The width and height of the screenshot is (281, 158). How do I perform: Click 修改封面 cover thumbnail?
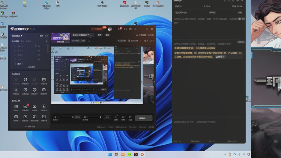60,38
